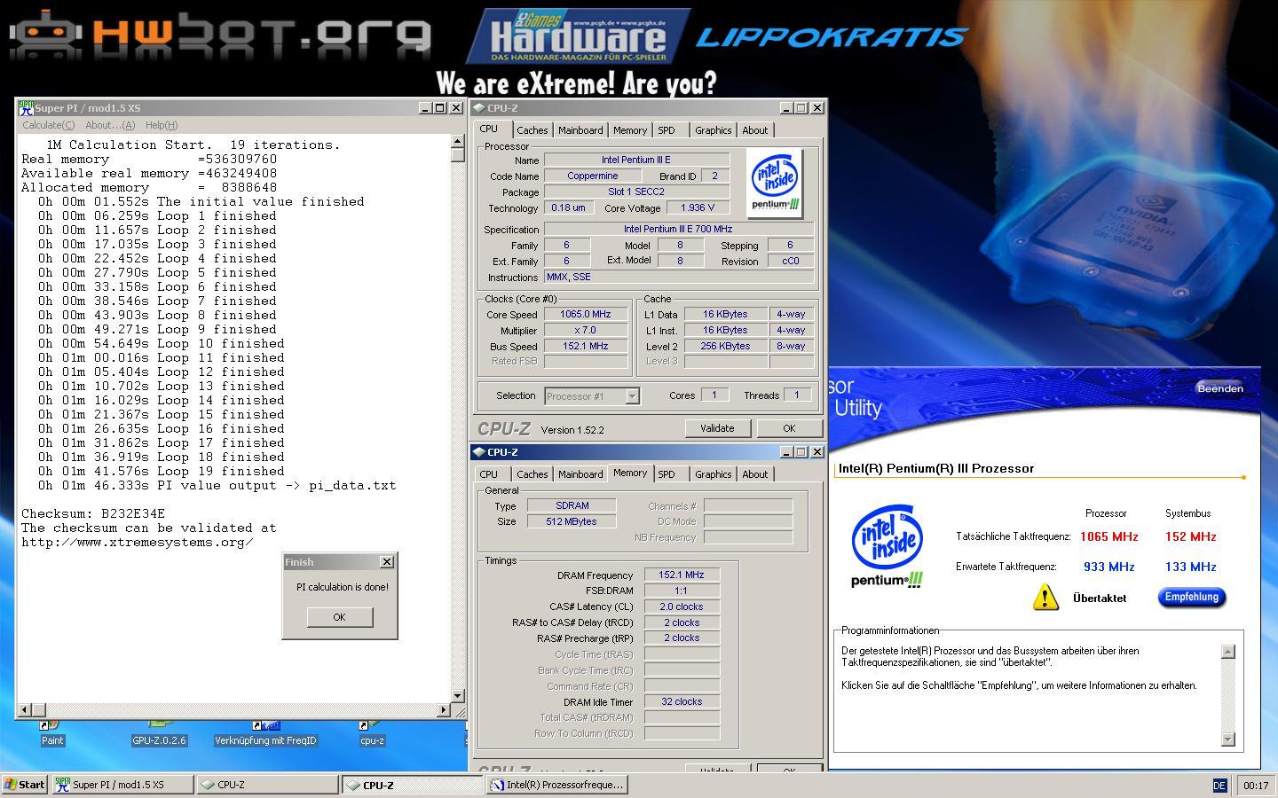This screenshot has width=1278, height=798.
Task: Click Super PI horizontal scrollbar right arrow
Action: pyautogui.click(x=444, y=709)
